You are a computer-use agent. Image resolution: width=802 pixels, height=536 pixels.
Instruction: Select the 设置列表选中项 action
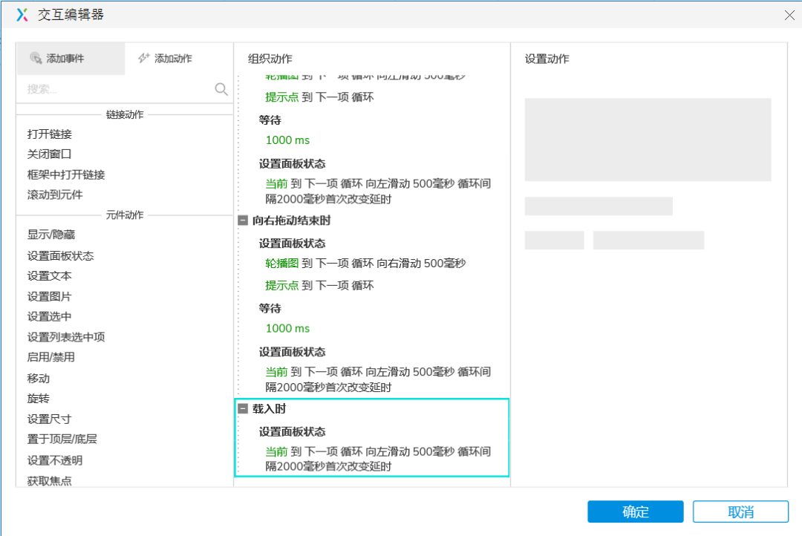66,336
